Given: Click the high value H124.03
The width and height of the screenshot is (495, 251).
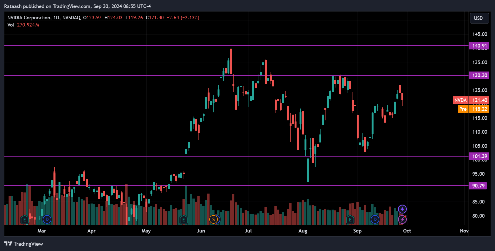Looking at the screenshot, I should (x=113, y=18).
